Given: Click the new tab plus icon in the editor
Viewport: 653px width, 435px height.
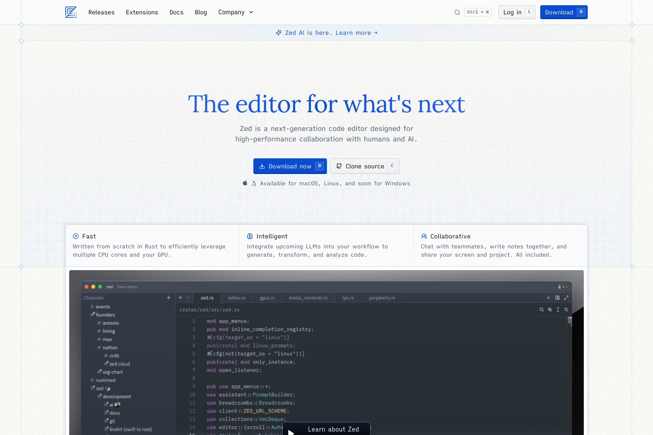Looking at the screenshot, I should pyautogui.click(x=549, y=298).
